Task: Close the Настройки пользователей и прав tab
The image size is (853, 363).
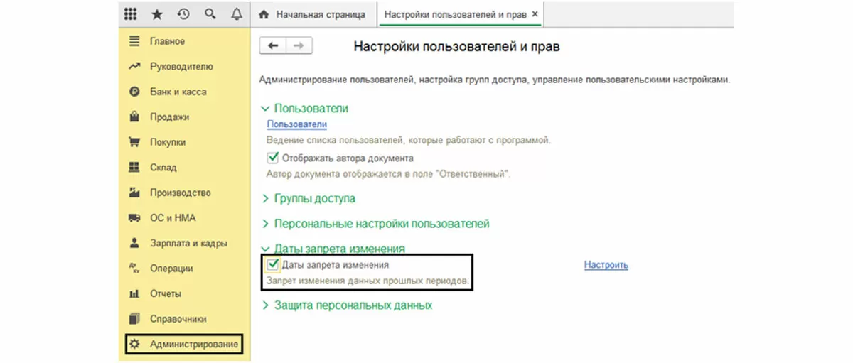Action: [x=535, y=14]
